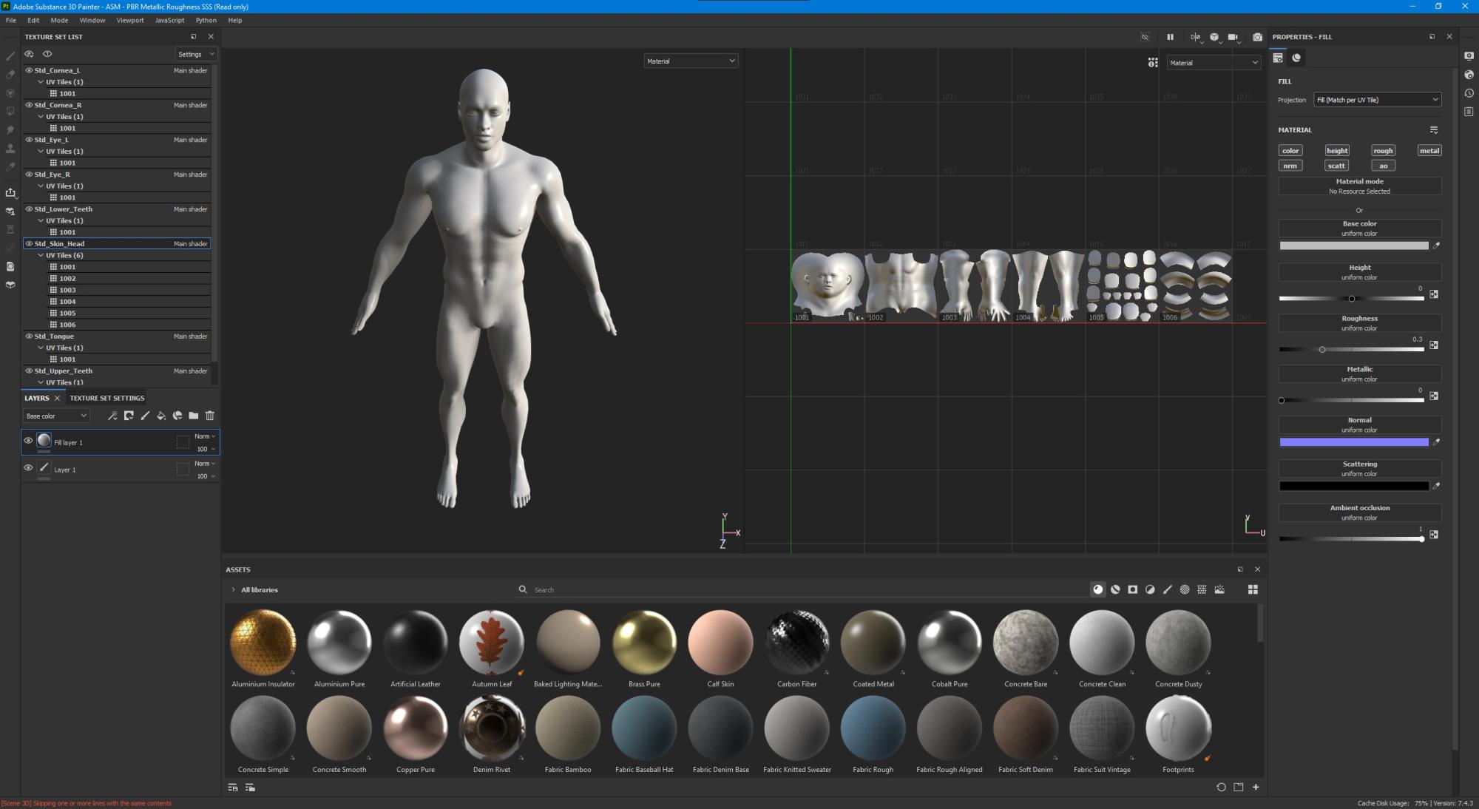This screenshot has width=1479, height=809.
Task: Toggle the height channel button
Action: pos(1336,151)
